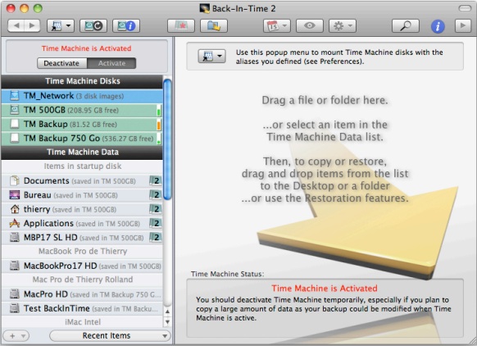The height and width of the screenshot is (346, 477).
Task: Select the MacBookPro17 HD row
Action: point(82,266)
